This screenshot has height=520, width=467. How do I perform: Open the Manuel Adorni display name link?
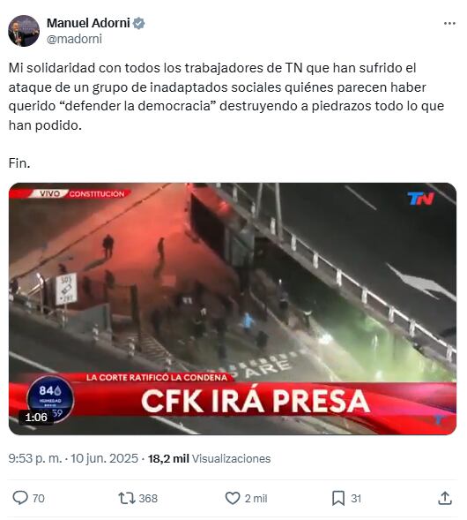(x=88, y=23)
